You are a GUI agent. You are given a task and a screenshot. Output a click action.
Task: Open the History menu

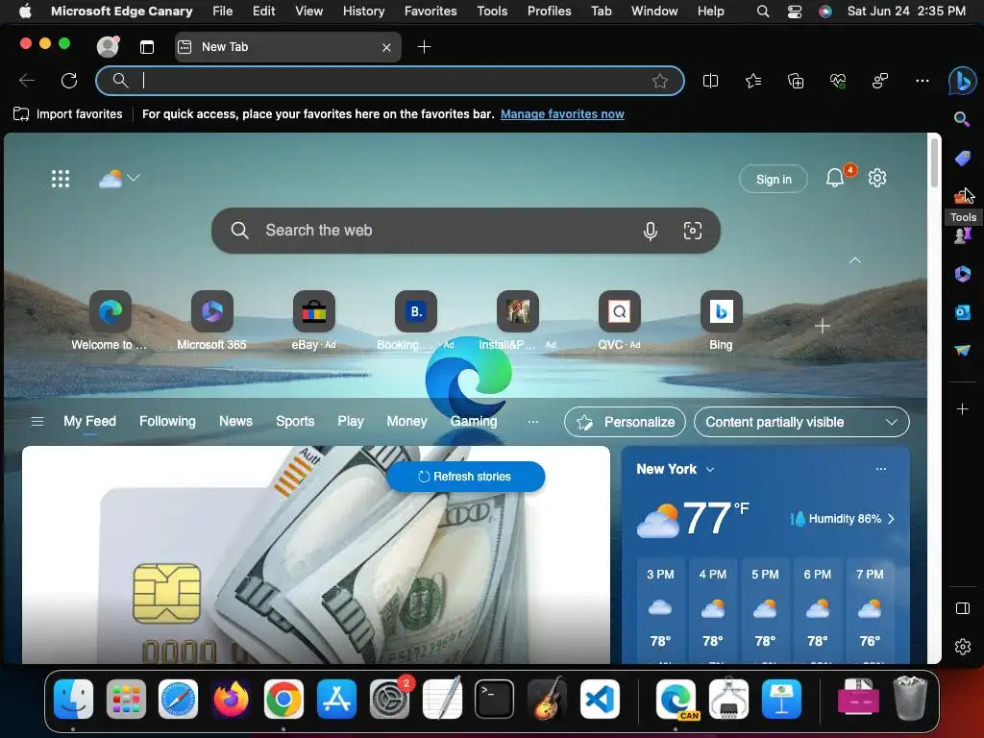click(x=363, y=11)
